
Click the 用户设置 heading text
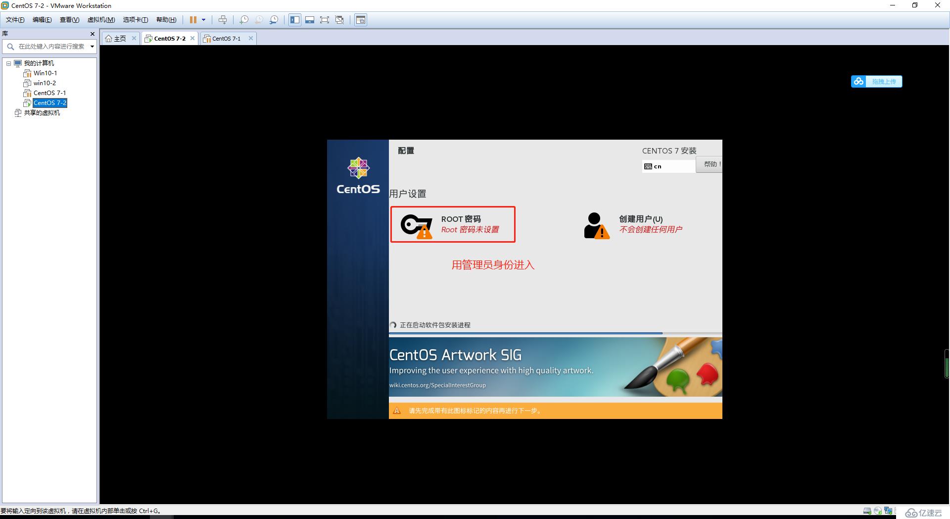point(408,194)
